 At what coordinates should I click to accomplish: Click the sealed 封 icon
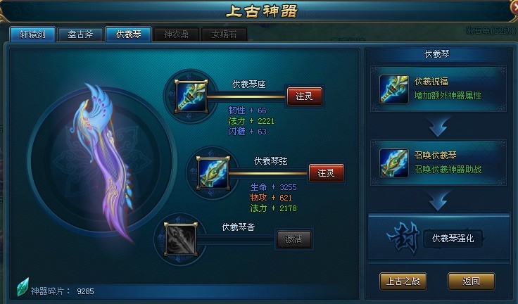click(x=403, y=238)
